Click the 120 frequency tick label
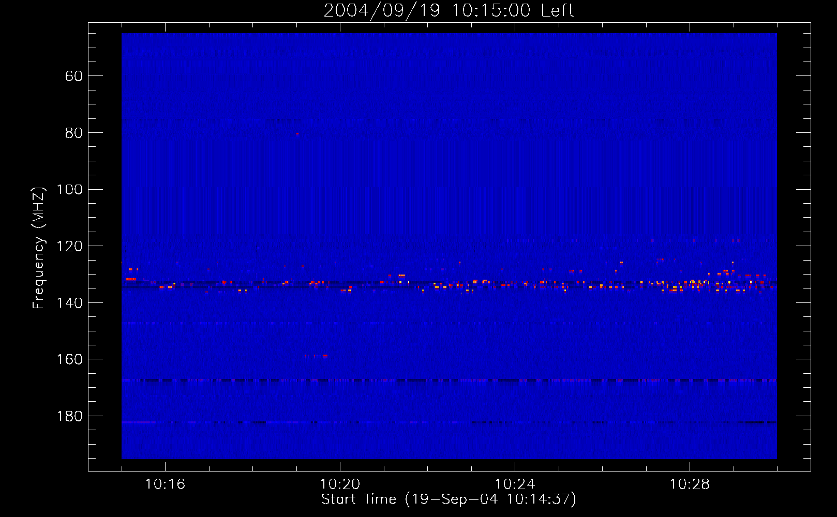 click(x=69, y=246)
